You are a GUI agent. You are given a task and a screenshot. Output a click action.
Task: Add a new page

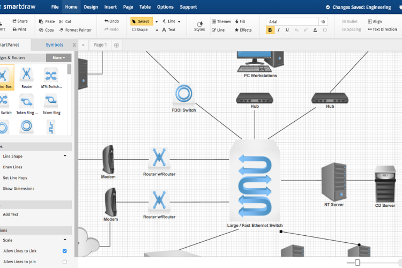(116, 45)
